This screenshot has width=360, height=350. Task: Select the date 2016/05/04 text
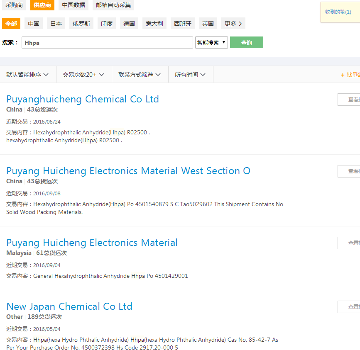coord(47,329)
